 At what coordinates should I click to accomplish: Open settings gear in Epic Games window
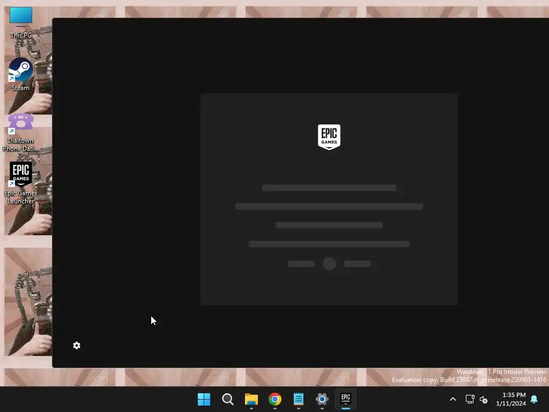click(77, 345)
